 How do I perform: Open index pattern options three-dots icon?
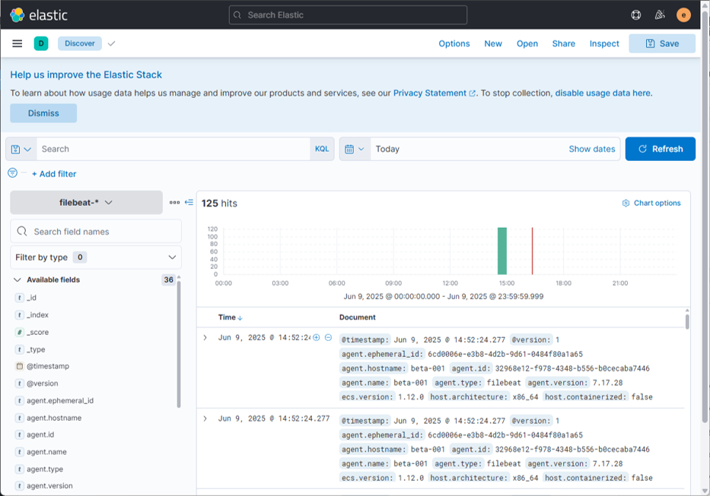(174, 203)
